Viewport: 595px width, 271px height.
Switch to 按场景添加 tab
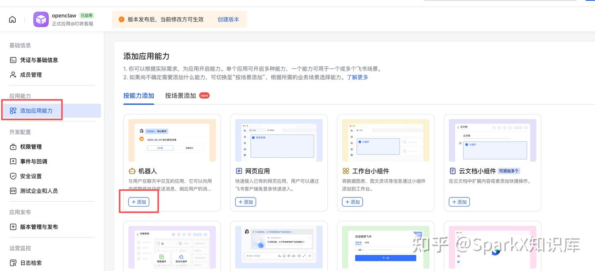tap(181, 95)
